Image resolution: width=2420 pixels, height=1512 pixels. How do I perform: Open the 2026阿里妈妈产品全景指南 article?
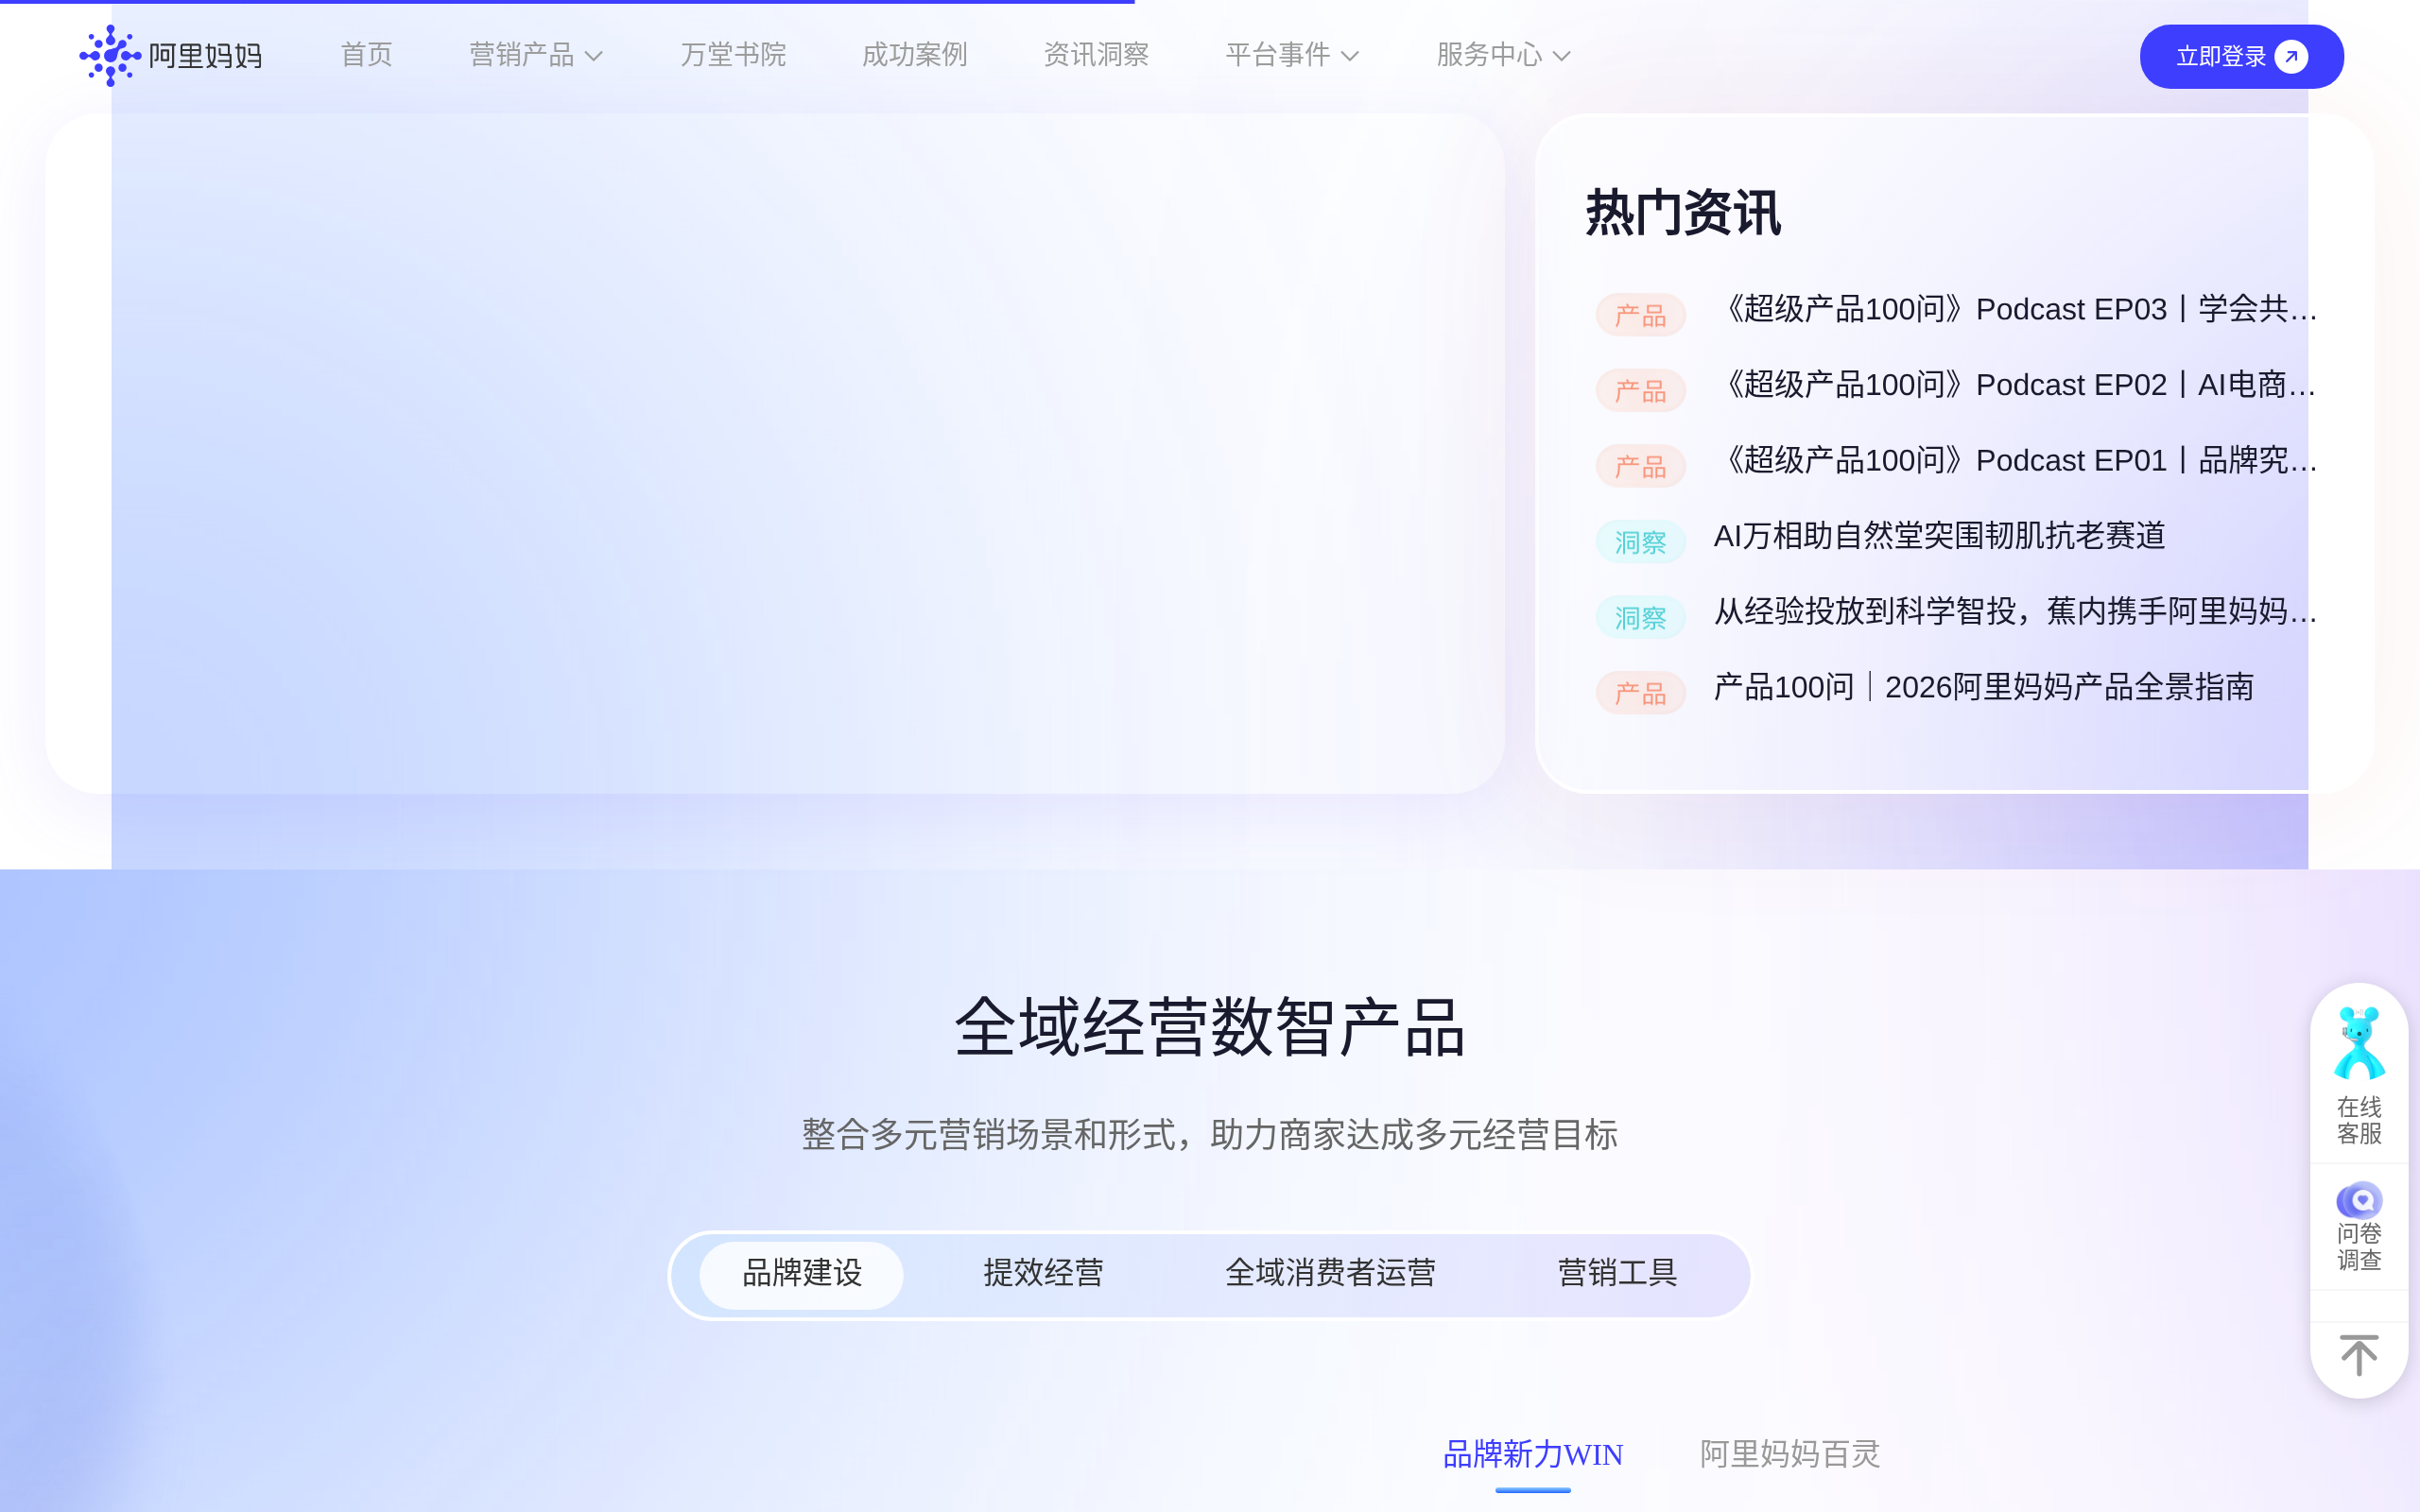1983,688
